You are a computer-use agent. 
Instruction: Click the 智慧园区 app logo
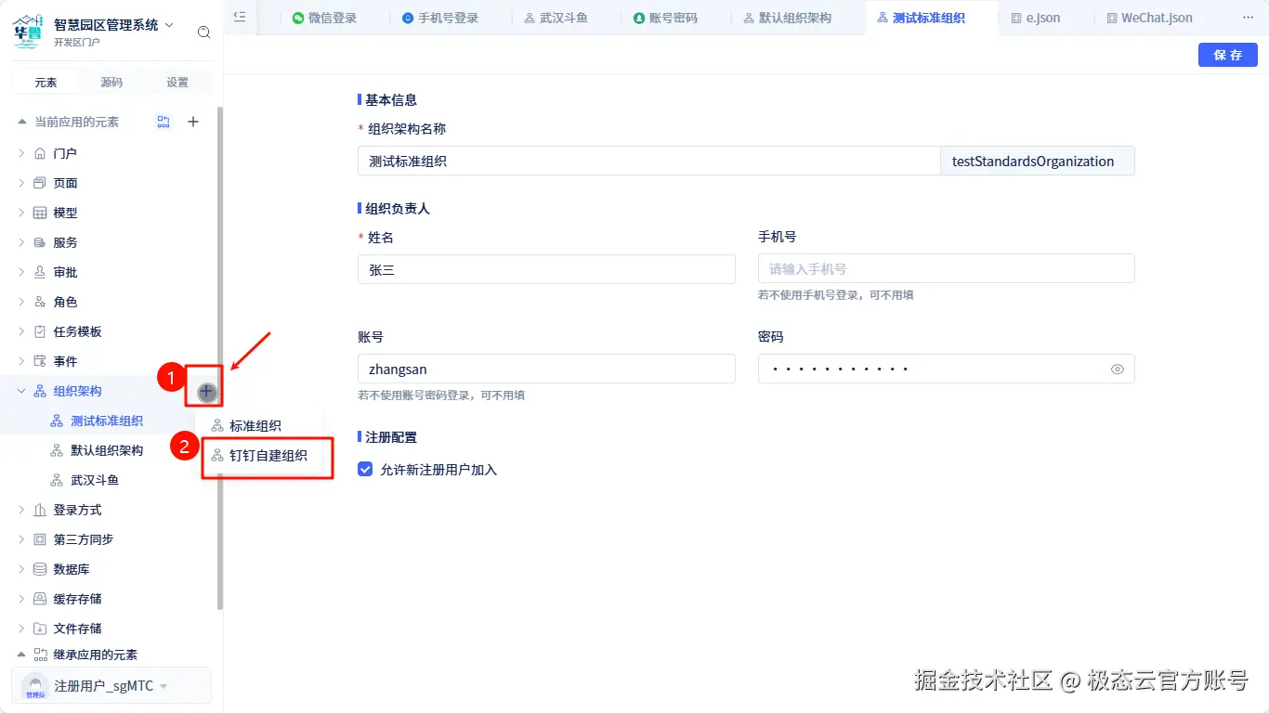(28, 32)
